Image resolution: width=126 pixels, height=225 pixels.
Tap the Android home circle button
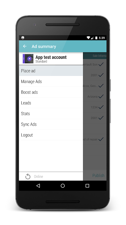(x=63, y=186)
